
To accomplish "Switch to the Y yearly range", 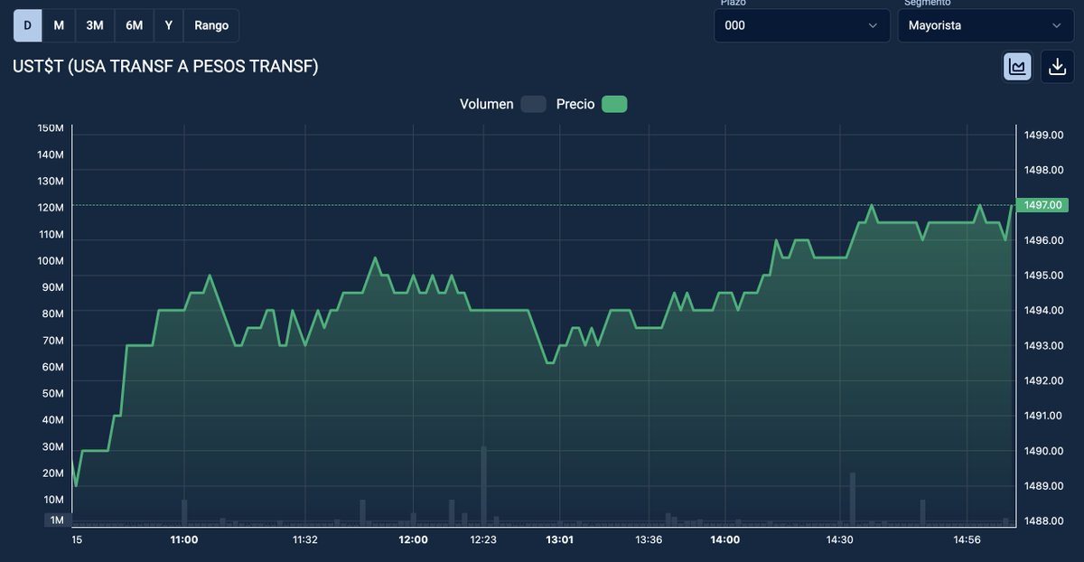I will (169, 25).
